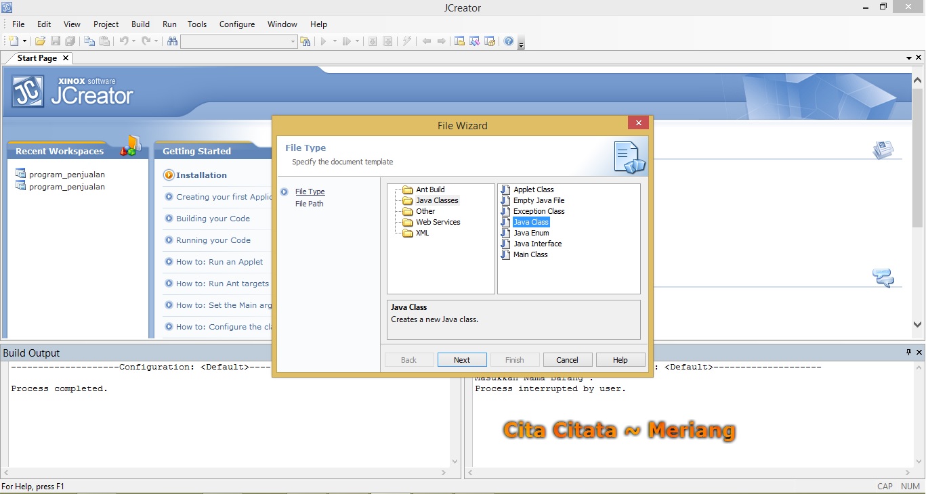Screen dimensions: 926x494
Task: Click the Find in Files icon
Action: pos(306,41)
